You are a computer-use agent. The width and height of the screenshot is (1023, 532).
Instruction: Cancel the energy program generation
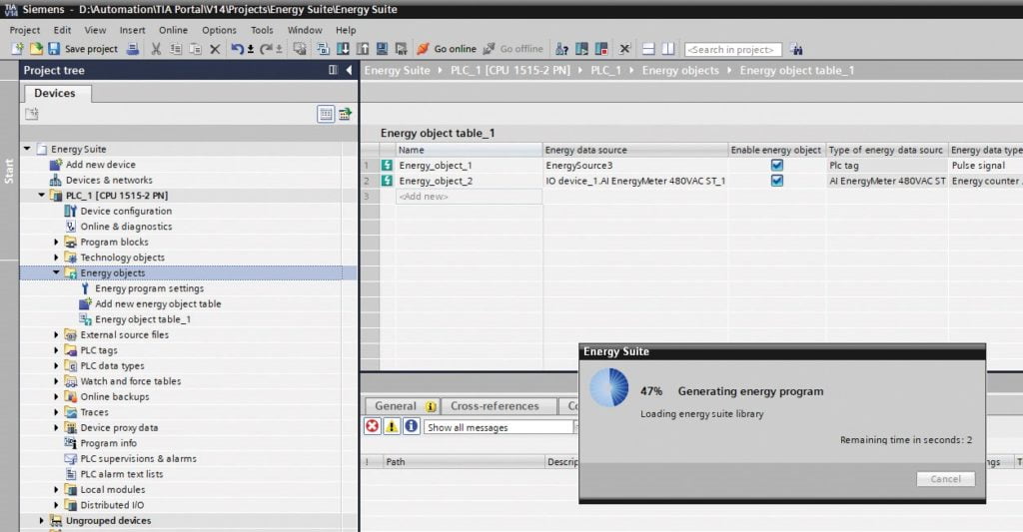click(x=945, y=479)
